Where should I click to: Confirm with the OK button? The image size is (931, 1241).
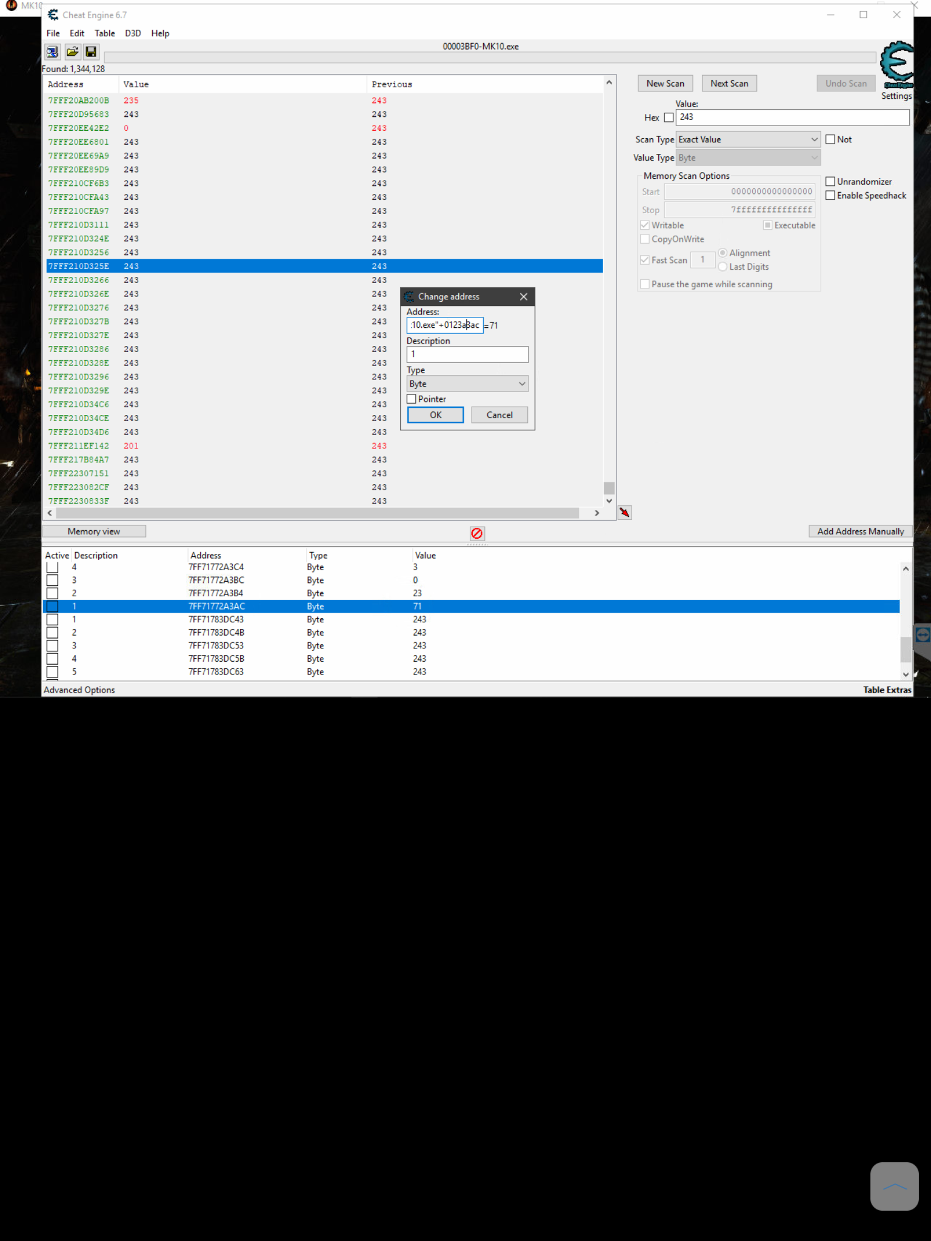435,415
